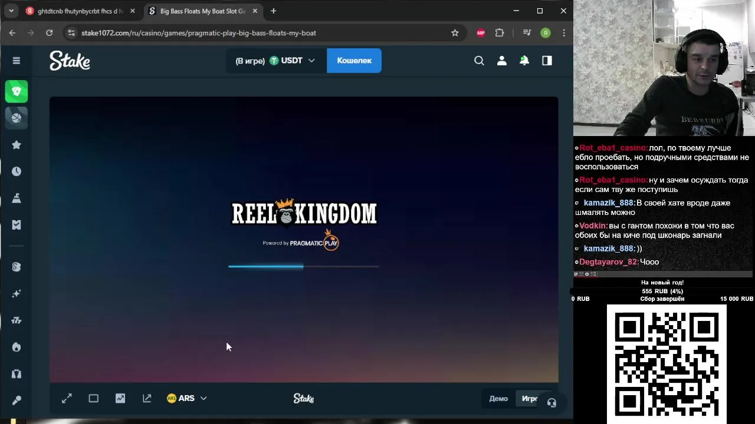Open a new browser tab
Viewport: 755px width, 424px height.
[273, 11]
